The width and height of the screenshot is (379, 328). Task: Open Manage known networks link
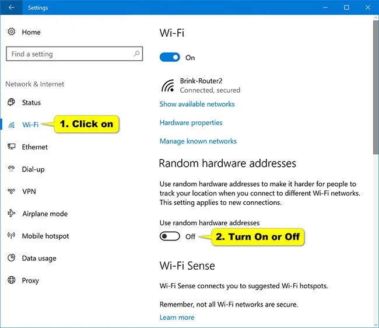point(198,141)
